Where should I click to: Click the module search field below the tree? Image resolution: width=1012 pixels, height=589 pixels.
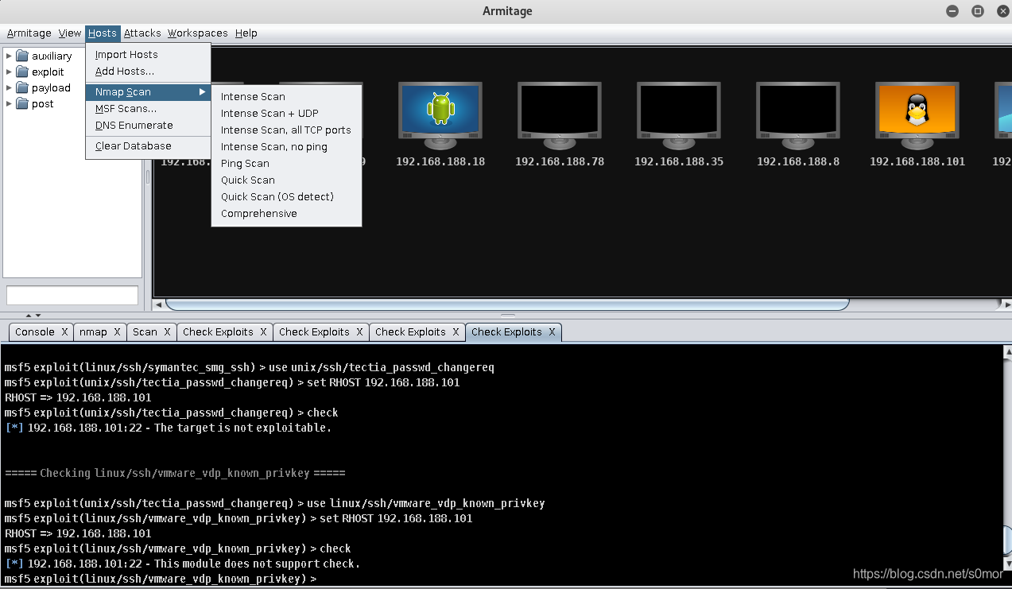[72, 295]
